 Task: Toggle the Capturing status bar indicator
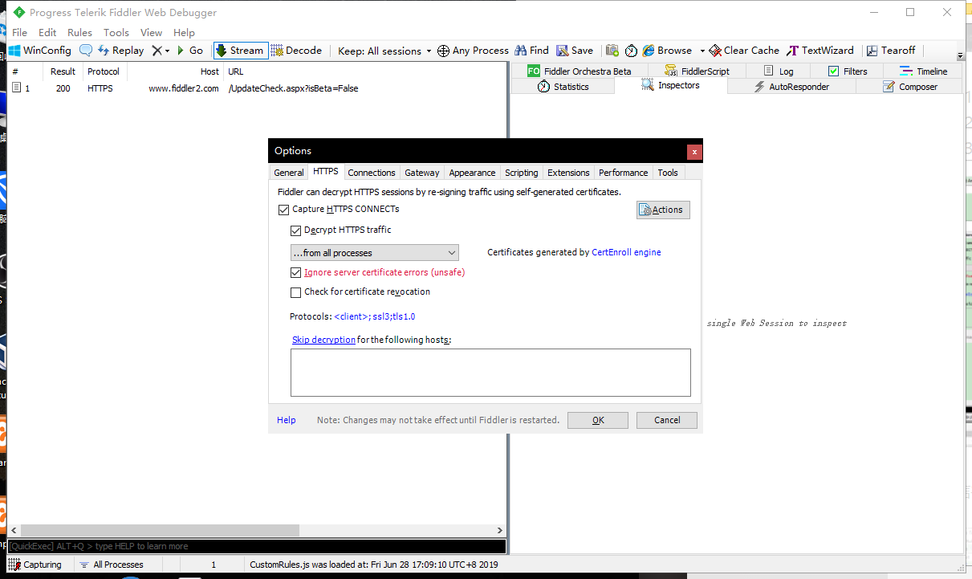coord(37,565)
